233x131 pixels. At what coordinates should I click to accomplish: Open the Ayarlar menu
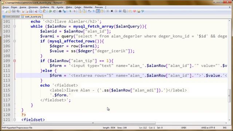[60, 7]
